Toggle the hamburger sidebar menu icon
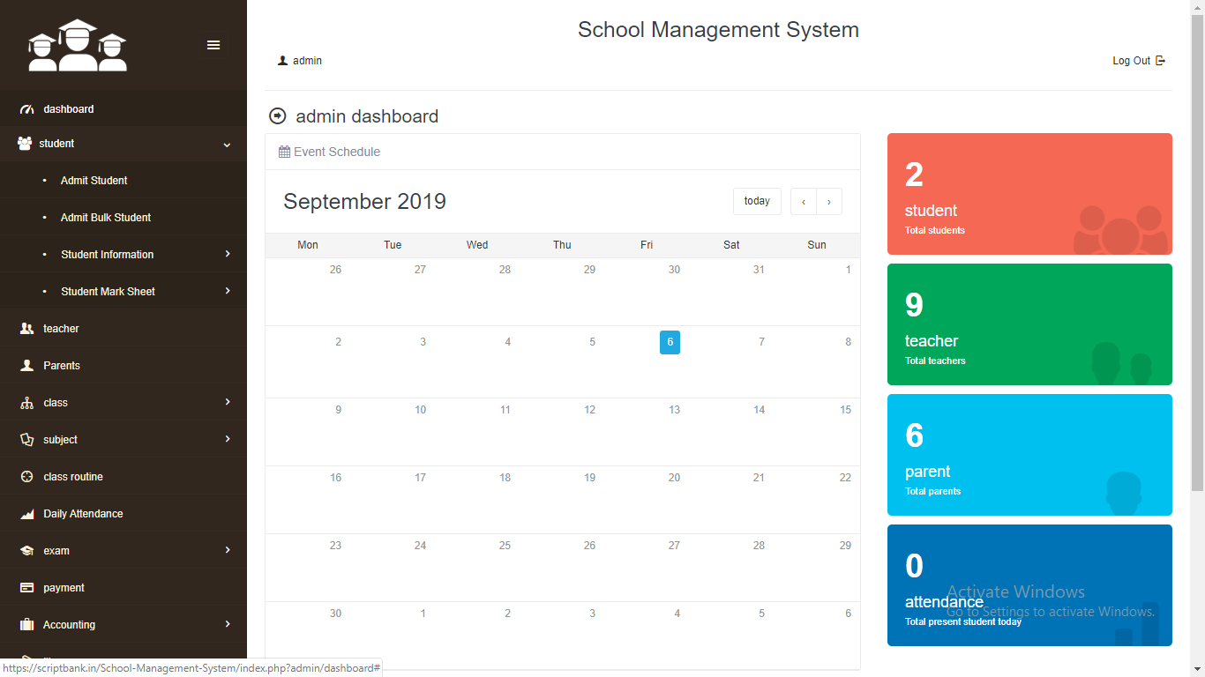Image resolution: width=1205 pixels, height=677 pixels. (x=213, y=45)
